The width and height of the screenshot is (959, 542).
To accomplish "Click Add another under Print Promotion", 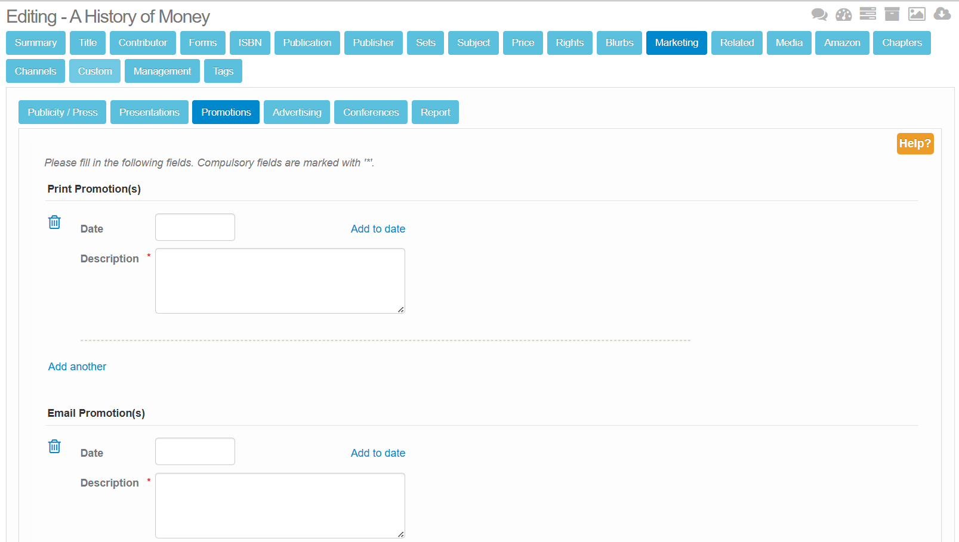I will [x=77, y=367].
